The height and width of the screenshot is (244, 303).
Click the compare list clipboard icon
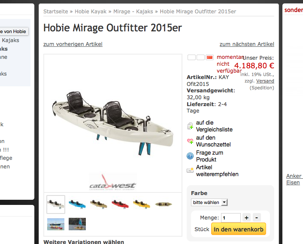(x=190, y=126)
